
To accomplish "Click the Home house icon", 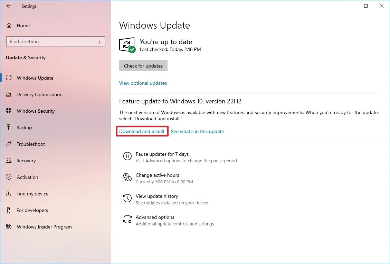I will click(x=9, y=25).
